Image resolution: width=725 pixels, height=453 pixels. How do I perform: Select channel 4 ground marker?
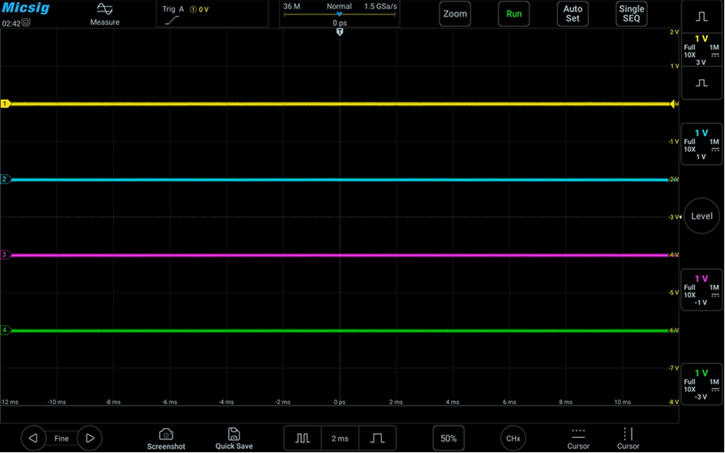pyautogui.click(x=6, y=330)
